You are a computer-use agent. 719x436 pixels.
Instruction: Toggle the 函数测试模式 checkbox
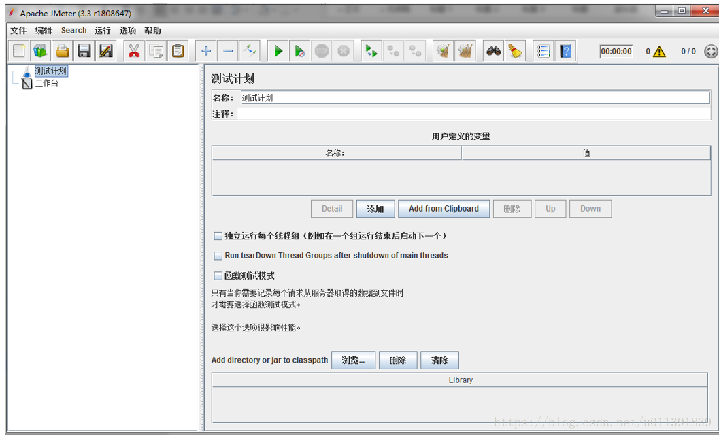218,275
